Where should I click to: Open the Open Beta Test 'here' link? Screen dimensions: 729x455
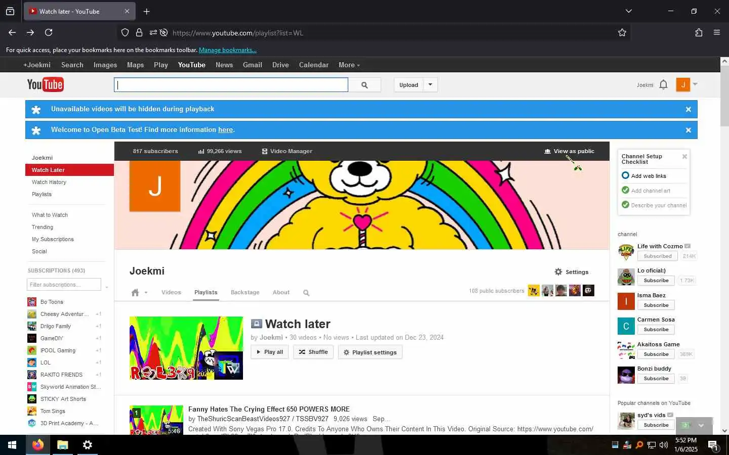click(x=225, y=130)
